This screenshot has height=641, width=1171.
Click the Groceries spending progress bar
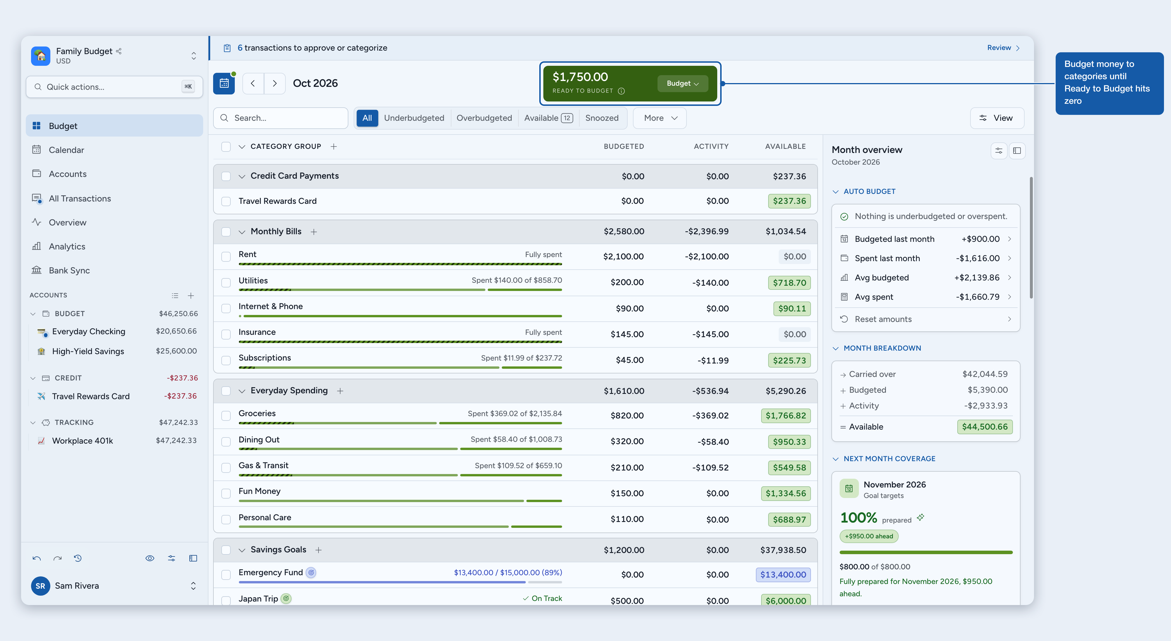[x=400, y=423]
